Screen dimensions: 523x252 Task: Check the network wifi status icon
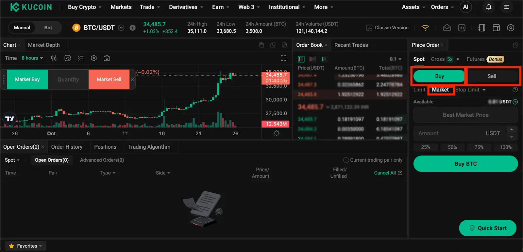[x=425, y=28]
